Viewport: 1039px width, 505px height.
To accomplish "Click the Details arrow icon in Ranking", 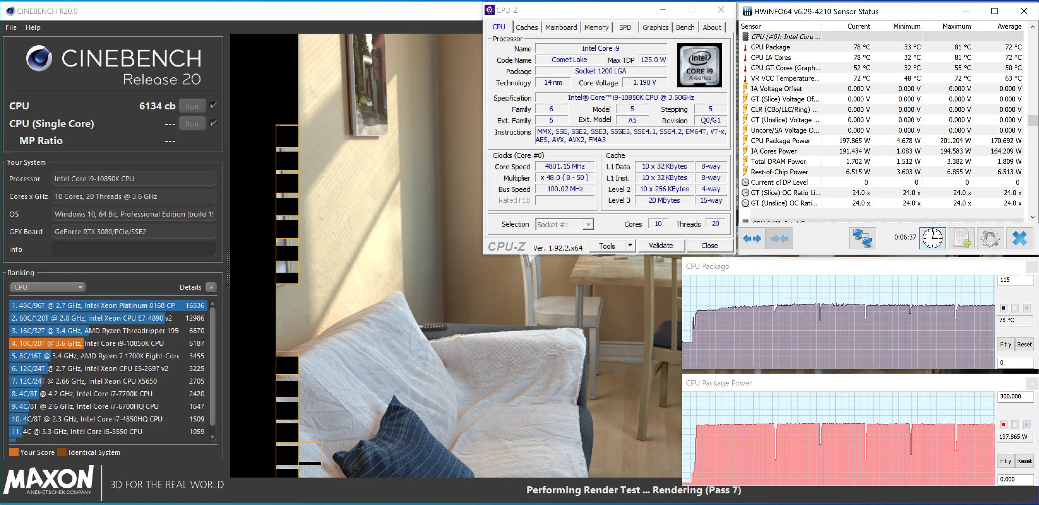I will point(211,287).
